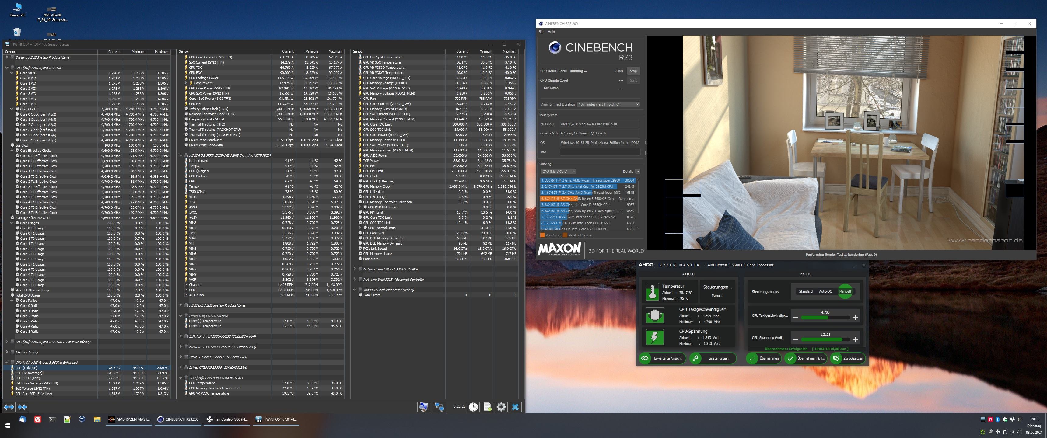The height and width of the screenshot is (438, 1047).
Task: Click Bluetooth icon in system tray
Action: click(997, 419)
